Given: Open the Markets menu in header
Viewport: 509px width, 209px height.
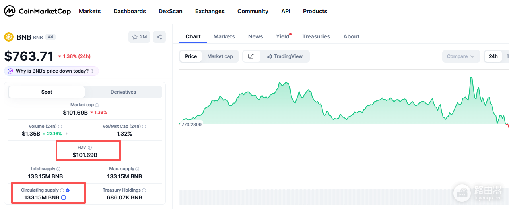Looking at the screenshot, I should (x=90, y=11).
